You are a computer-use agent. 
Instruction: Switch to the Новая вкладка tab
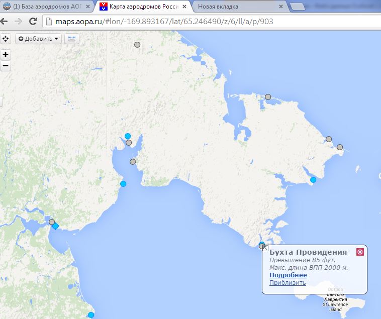coord(231,7)
